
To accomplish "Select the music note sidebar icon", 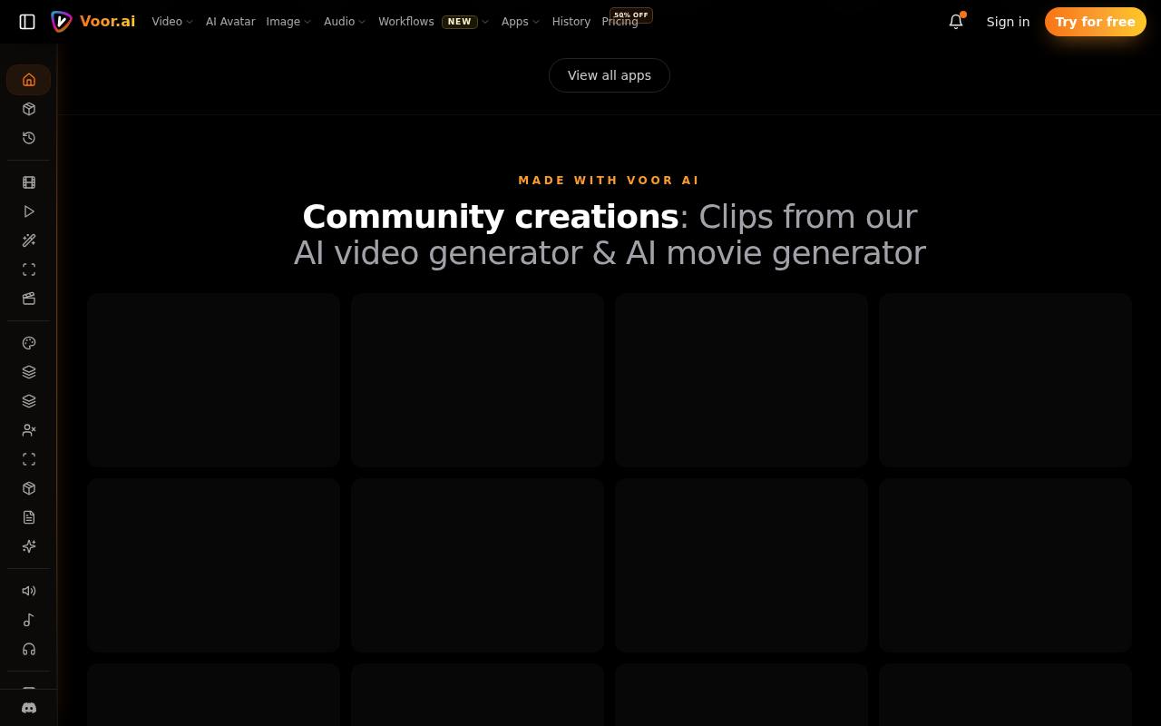I will click(29, 620).
